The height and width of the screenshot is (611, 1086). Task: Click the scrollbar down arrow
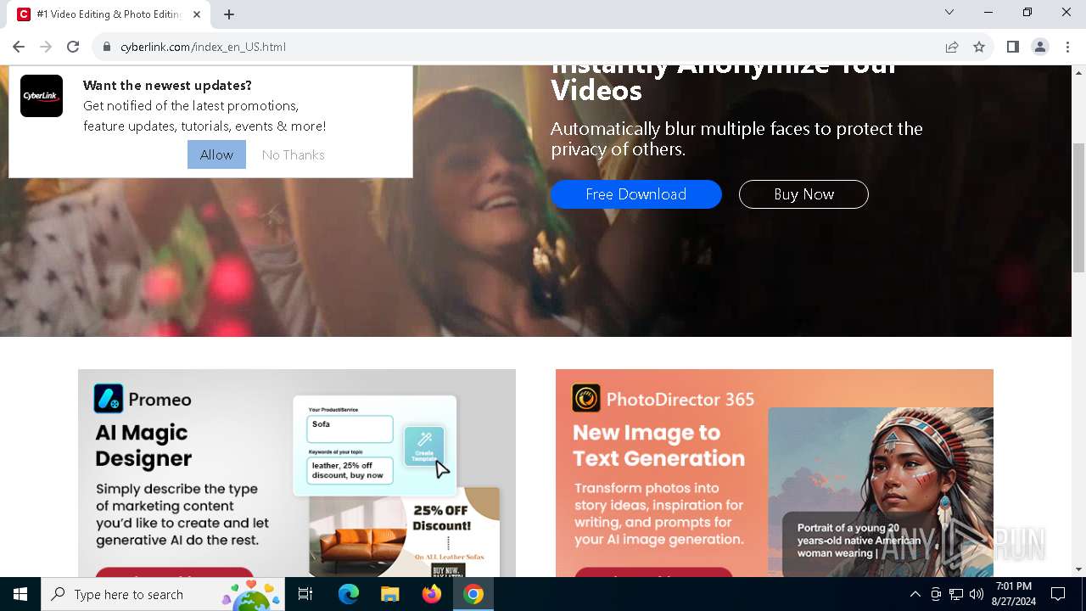[x=1078, y=569]
